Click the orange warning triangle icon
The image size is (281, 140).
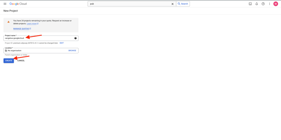(x=8, y=22)
